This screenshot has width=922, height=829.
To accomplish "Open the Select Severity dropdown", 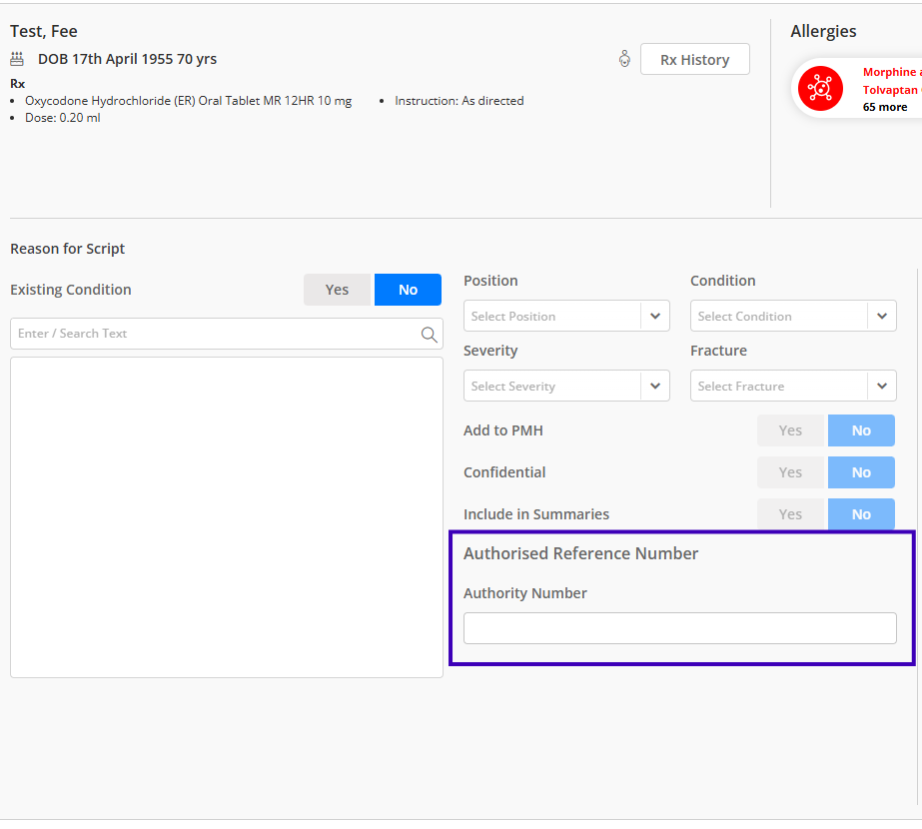I will [566, 387].
